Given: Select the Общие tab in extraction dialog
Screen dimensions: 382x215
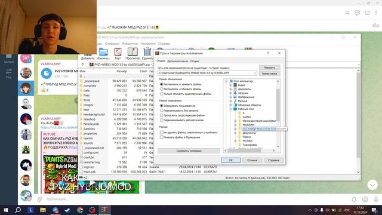Looking at the screenshot, I should (161, 61).
